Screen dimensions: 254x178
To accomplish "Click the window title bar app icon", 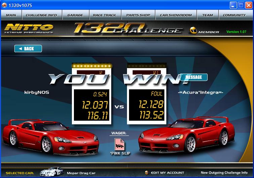I will click(4, 5).
